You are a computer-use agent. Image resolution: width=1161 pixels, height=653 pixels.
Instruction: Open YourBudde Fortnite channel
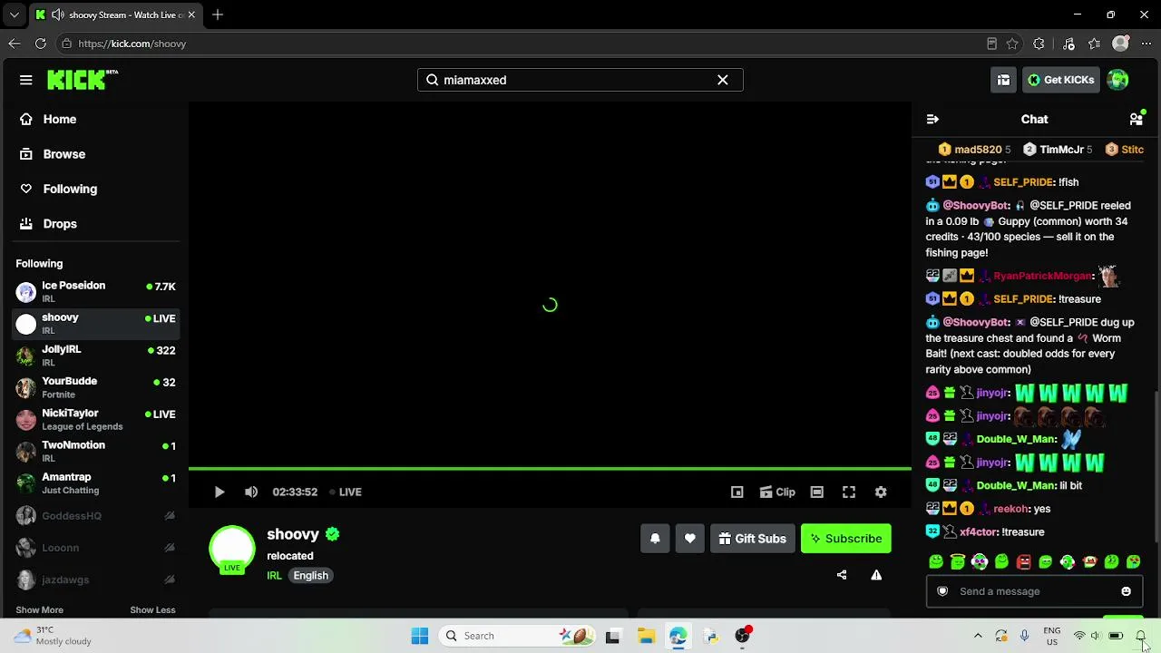click(96, 387)
